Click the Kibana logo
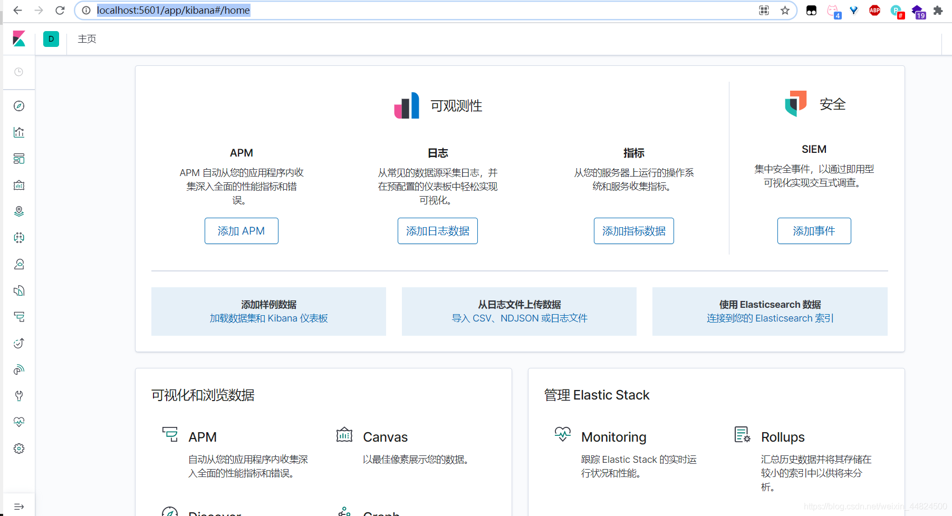The width and height of the screenshot is (952, 516). tap(19, 38)
